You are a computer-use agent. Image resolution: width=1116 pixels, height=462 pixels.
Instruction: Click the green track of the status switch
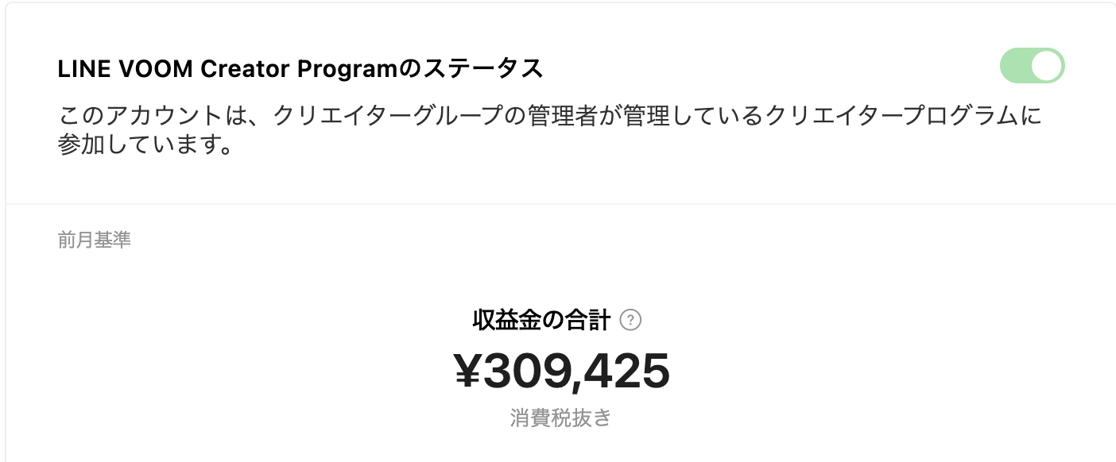1015,66
